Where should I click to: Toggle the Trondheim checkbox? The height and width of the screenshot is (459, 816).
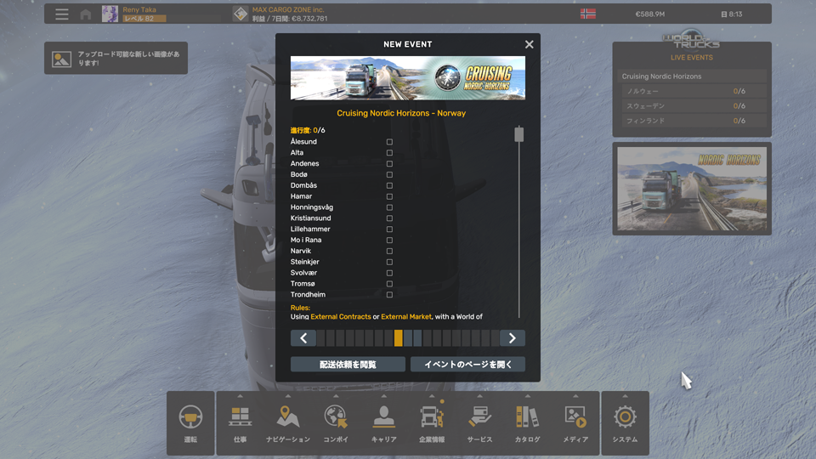[389, 295]
